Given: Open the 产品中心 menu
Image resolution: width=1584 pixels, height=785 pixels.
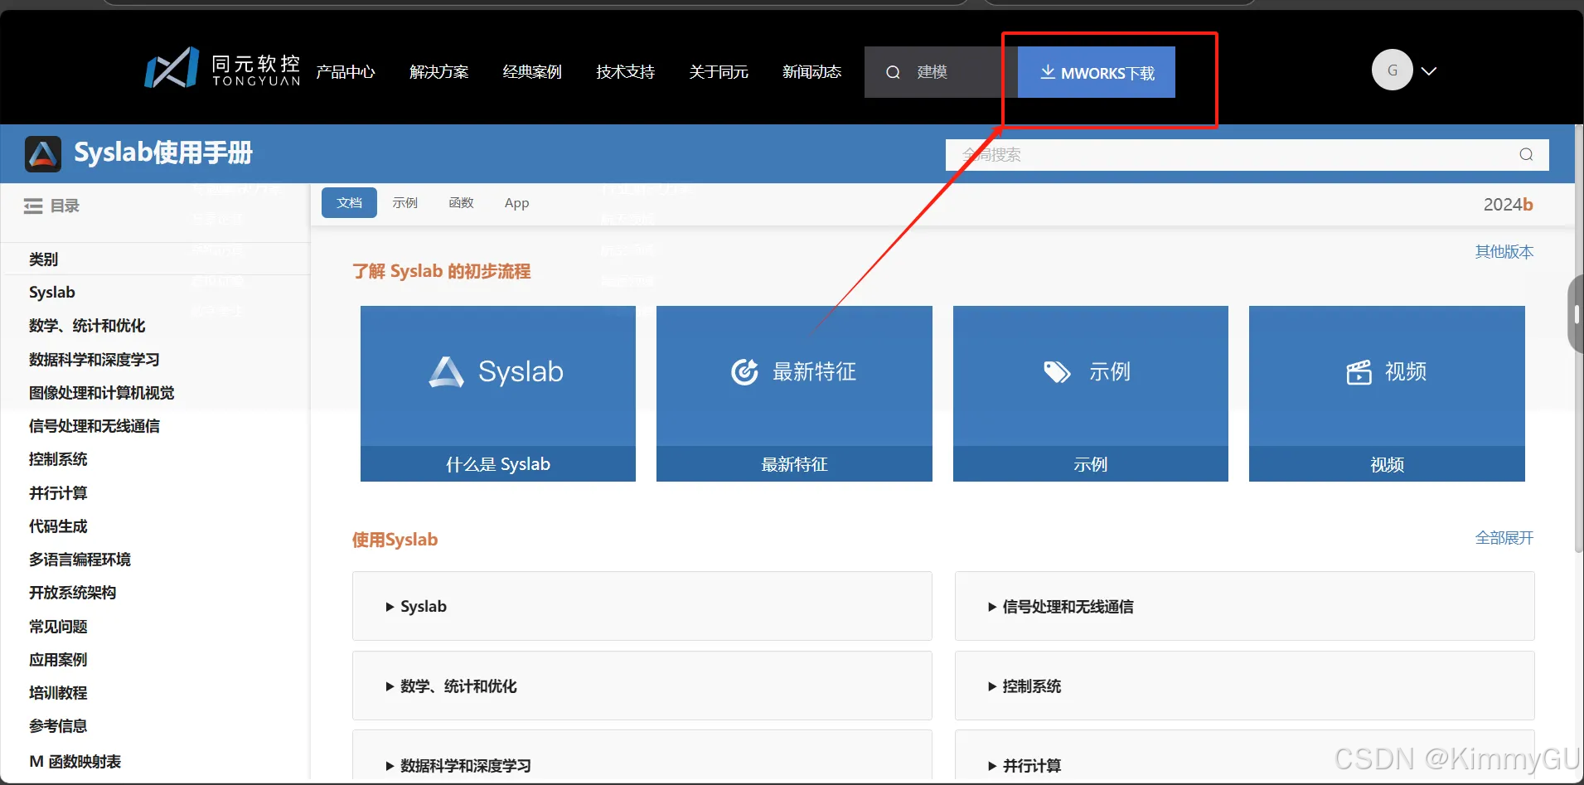Looking at the screenshot, I should tap(346, 72).
